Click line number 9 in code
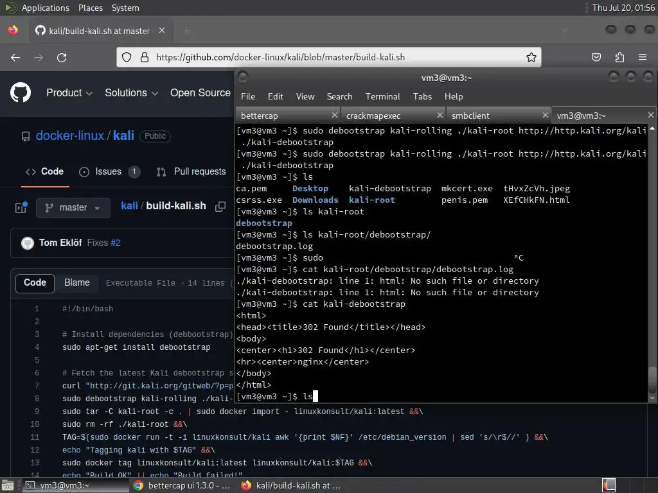This screenshot has height=493, width=658. (x=37, y=411)
